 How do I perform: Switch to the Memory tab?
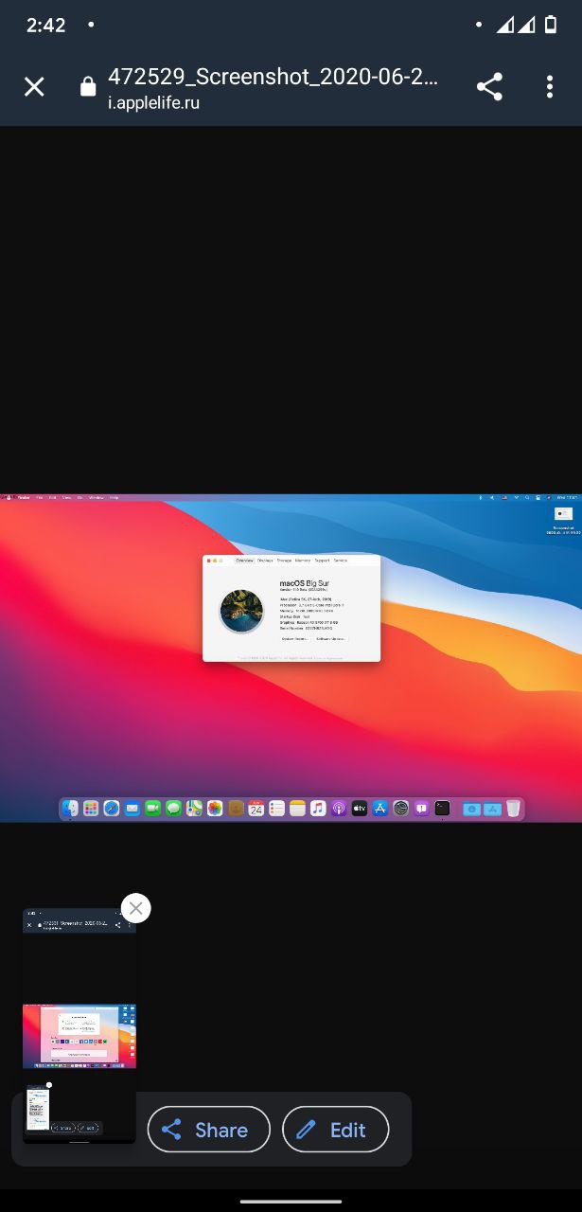pos(303,561)
